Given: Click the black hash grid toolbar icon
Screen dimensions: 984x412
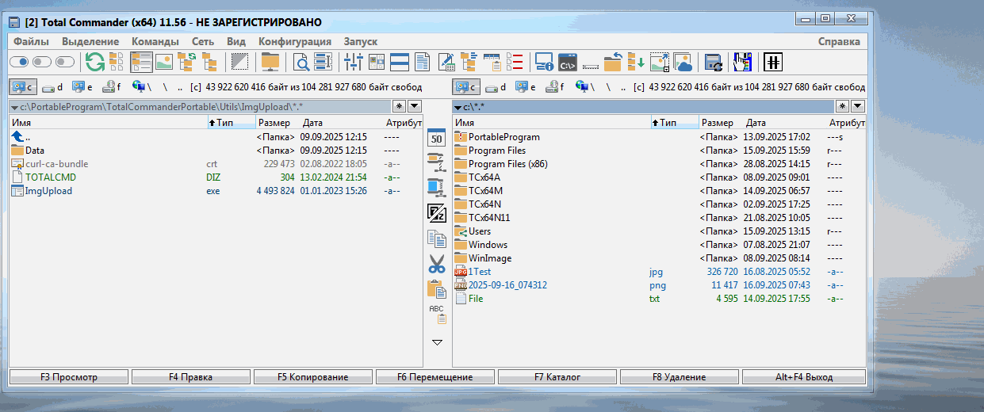Looking at the screenshot, I should pyautogui.click(x=772, y=62).
